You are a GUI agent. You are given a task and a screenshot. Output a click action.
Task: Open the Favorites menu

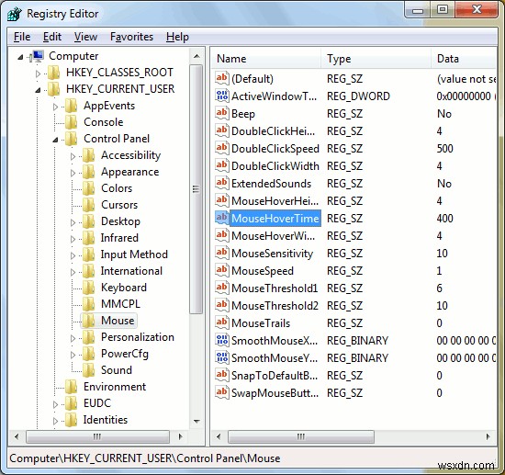coord(131,37)
